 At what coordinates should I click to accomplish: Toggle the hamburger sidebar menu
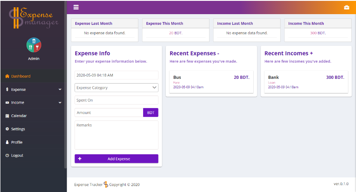pos(76,7)
